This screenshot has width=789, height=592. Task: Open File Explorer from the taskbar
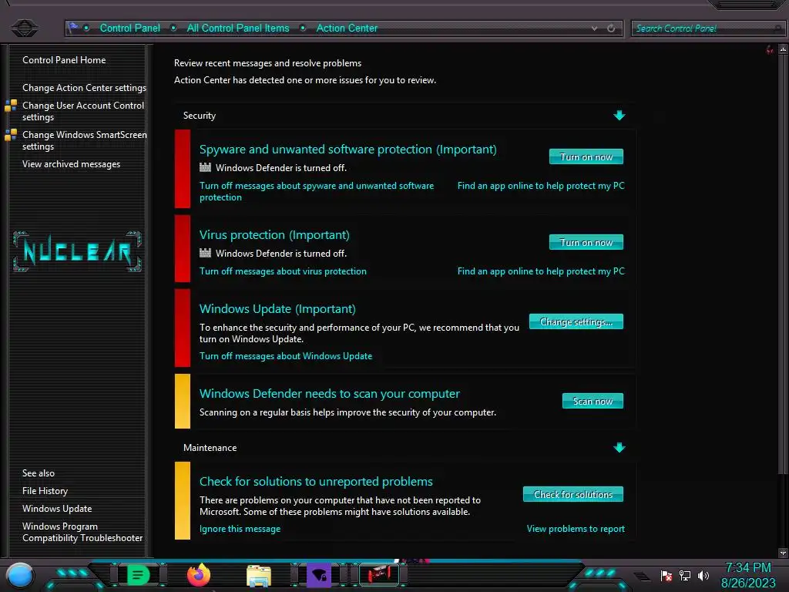pos(259,575)
